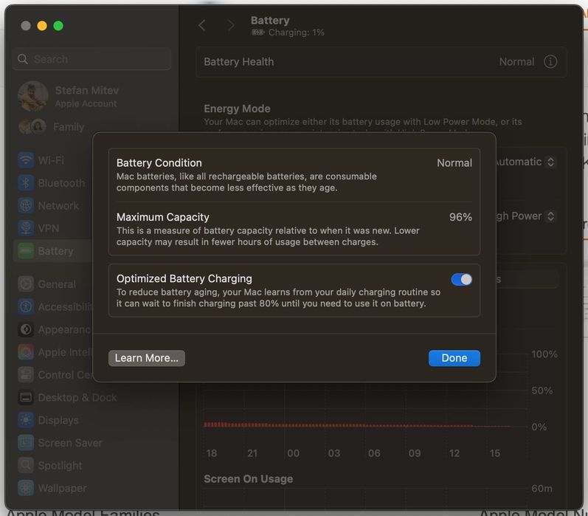Open Network settings label
Viewport: 588px width, 516px height.
click(x=58, y=206)
